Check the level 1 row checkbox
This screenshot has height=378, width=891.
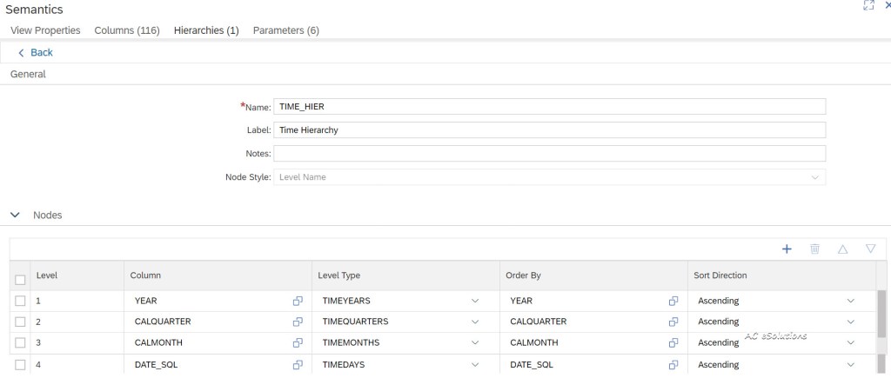tap(20, 301)
